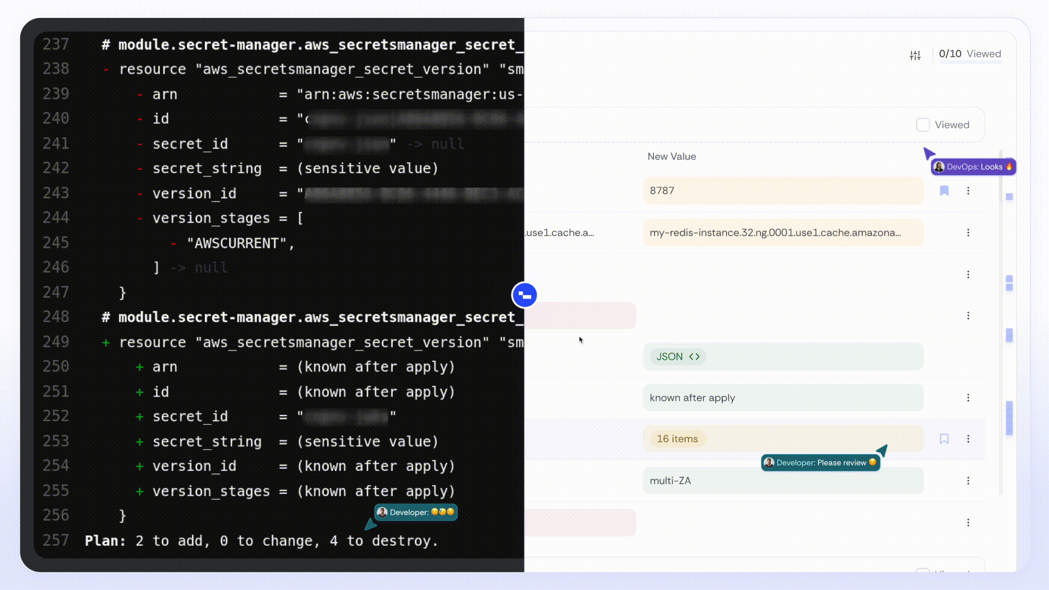Viewport: 1049px width, 590px height.
Task: Open the filter settings sliders icon
Action: 915,55
